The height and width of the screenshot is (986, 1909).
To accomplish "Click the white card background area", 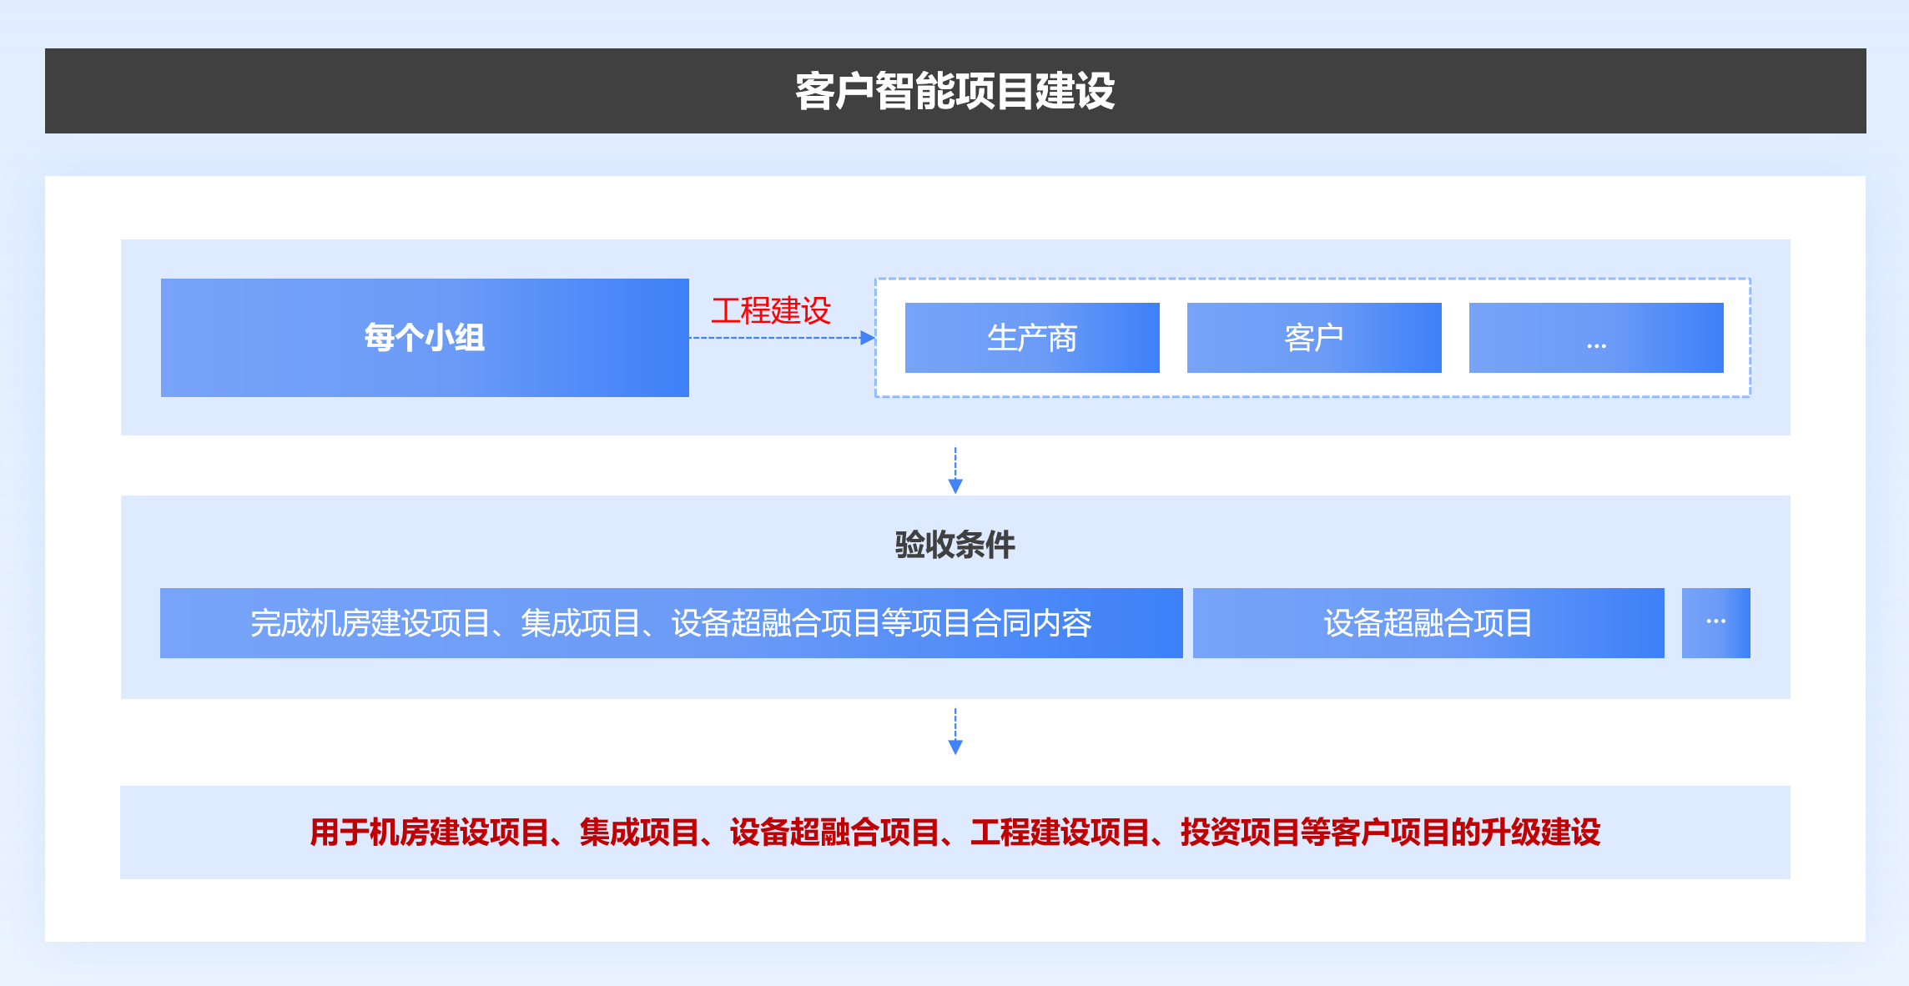I will pyautogui.click(x=83, y=584).
